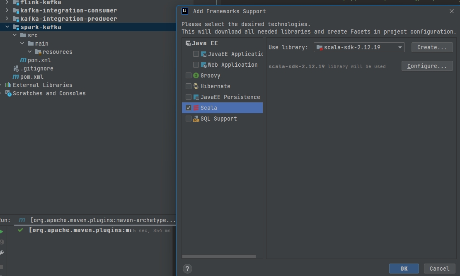This screenshot has height=276, width=460.
Task: Click the Create... button
Action: [432, 48]
